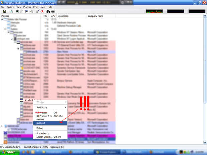
Task: Collapse the System Idle Process tree node
Action: pos(2,20)
